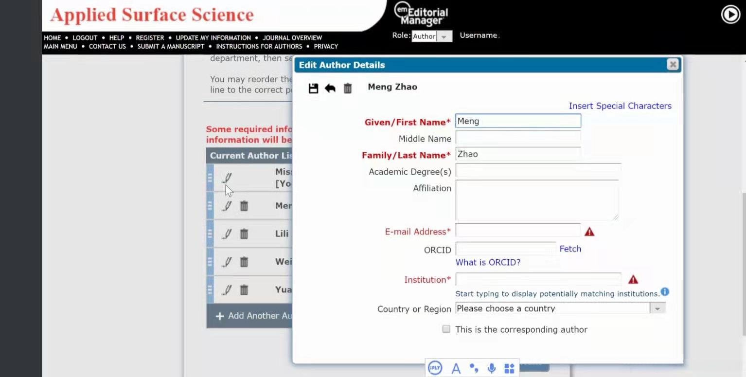Click the pencil edit icon in the first author row
This screenshot has width=746, height=377.
[x=227, y=178]
